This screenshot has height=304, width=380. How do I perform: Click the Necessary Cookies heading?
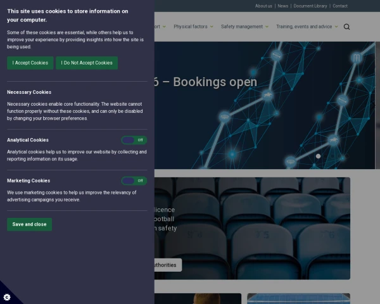(x=29, y=92)
